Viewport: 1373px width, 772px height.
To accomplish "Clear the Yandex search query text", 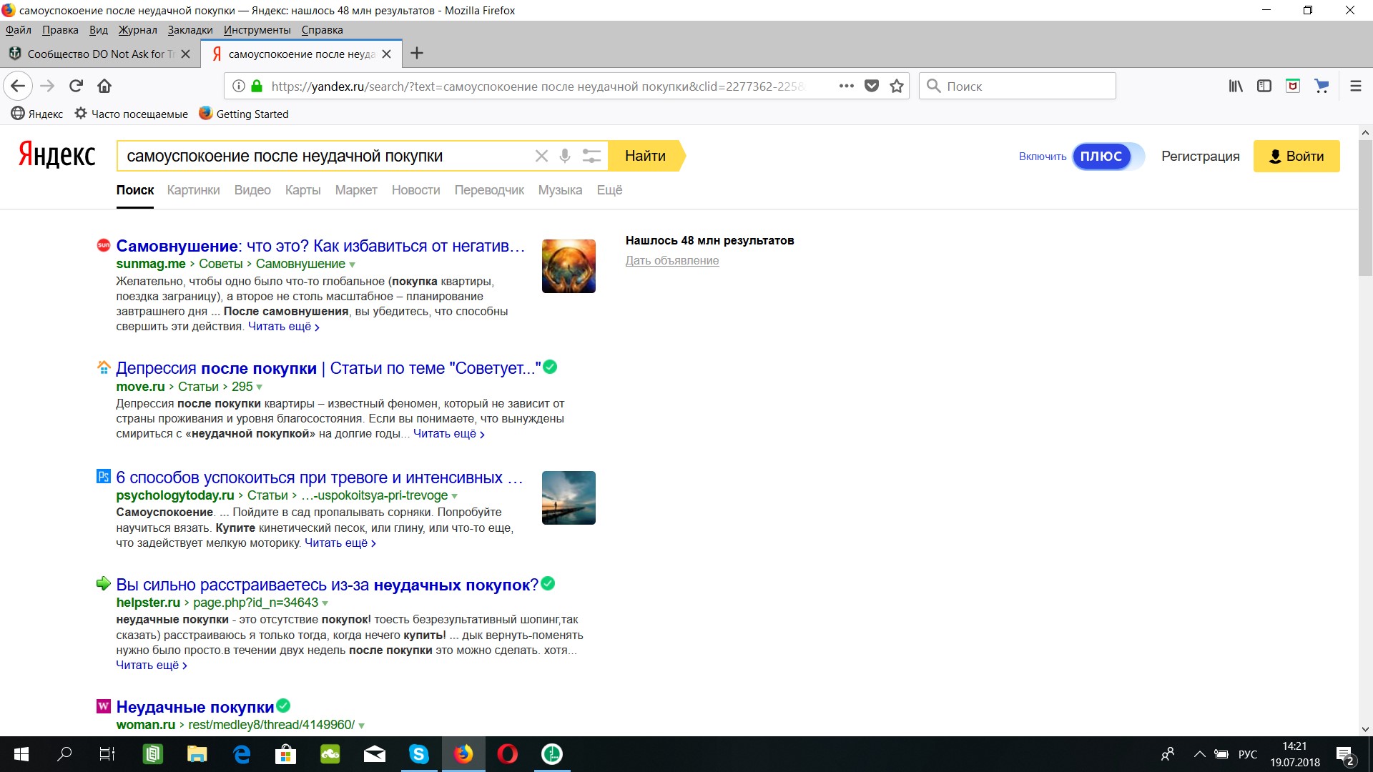I will point(541,156).
